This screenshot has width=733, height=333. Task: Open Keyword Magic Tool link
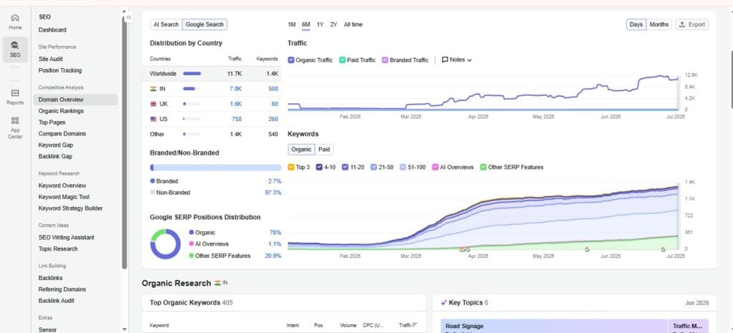pyautogui.click(x=64, y=197)
